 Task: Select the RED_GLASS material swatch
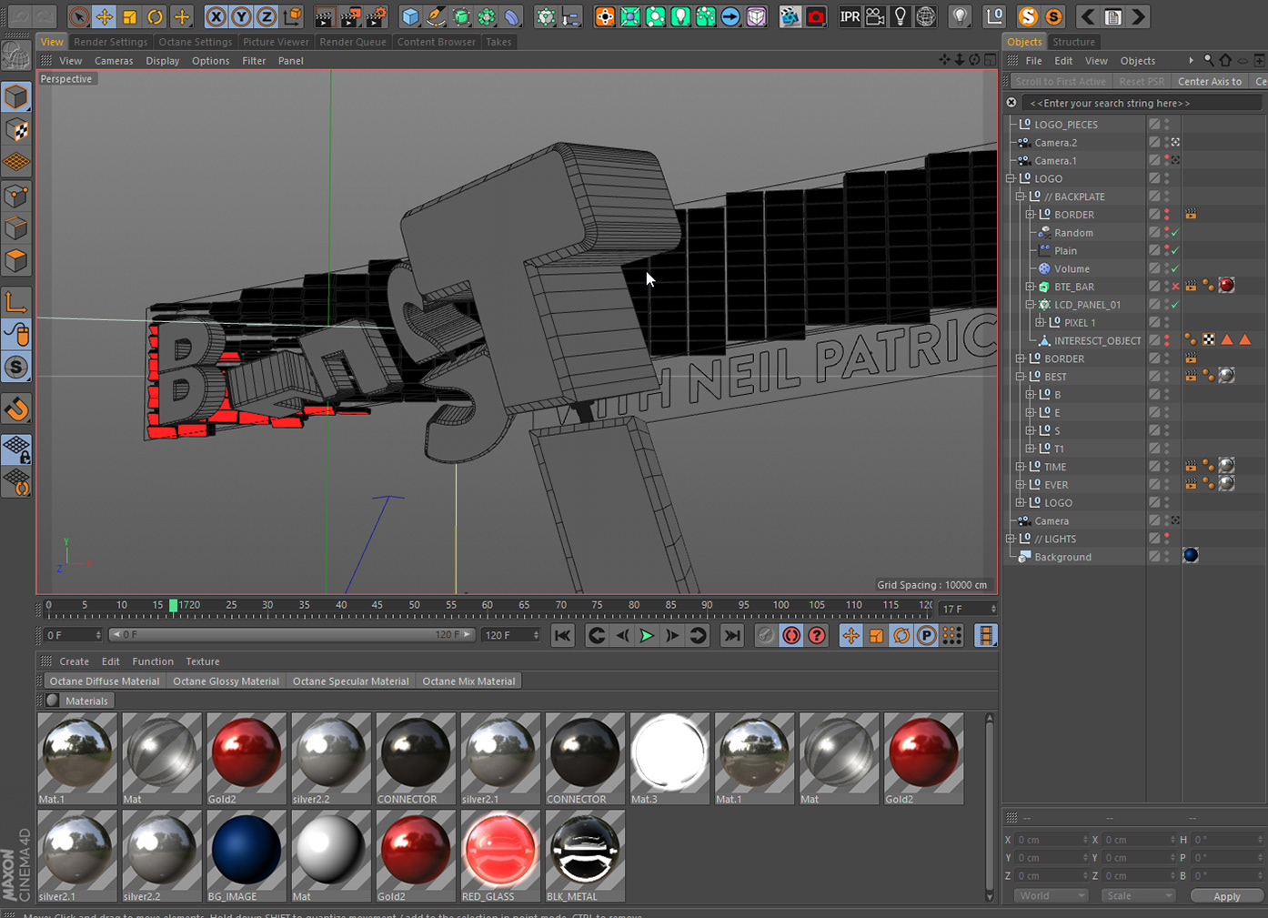(x=500, y=855)
